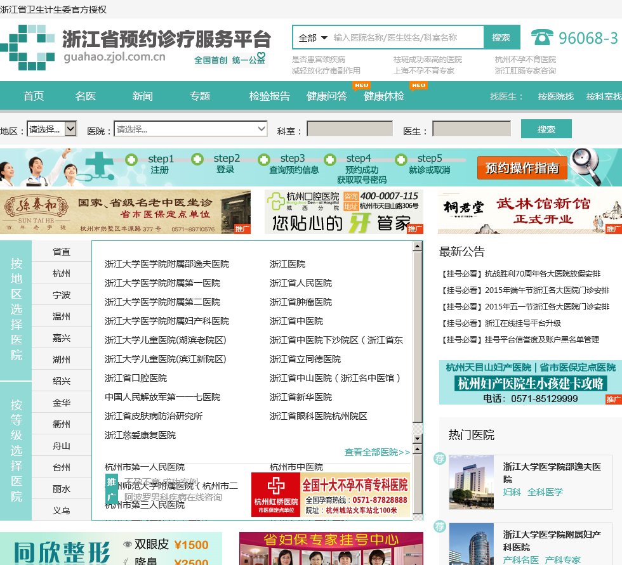Open 浙江慈爱康复医院 link
Image resolution: width=622 pixels, height=565 pixels.
point(140,435)
